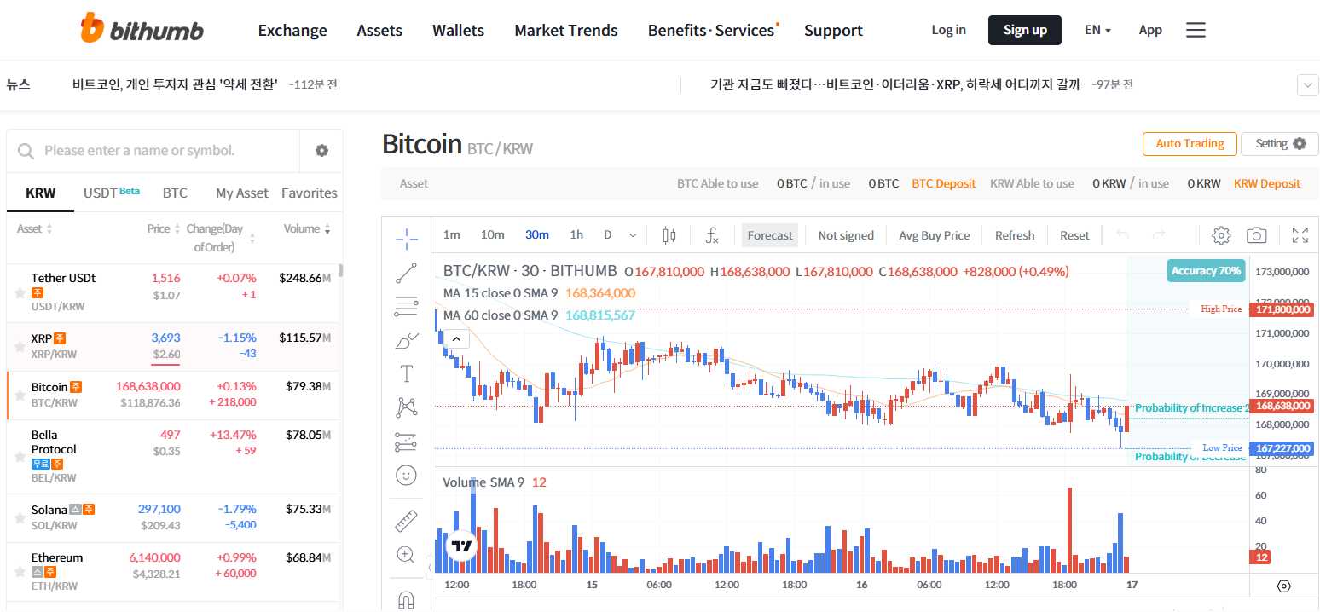Select the text annotation tool
Screen dimensions: 1320x612
[x=407, y=373]
